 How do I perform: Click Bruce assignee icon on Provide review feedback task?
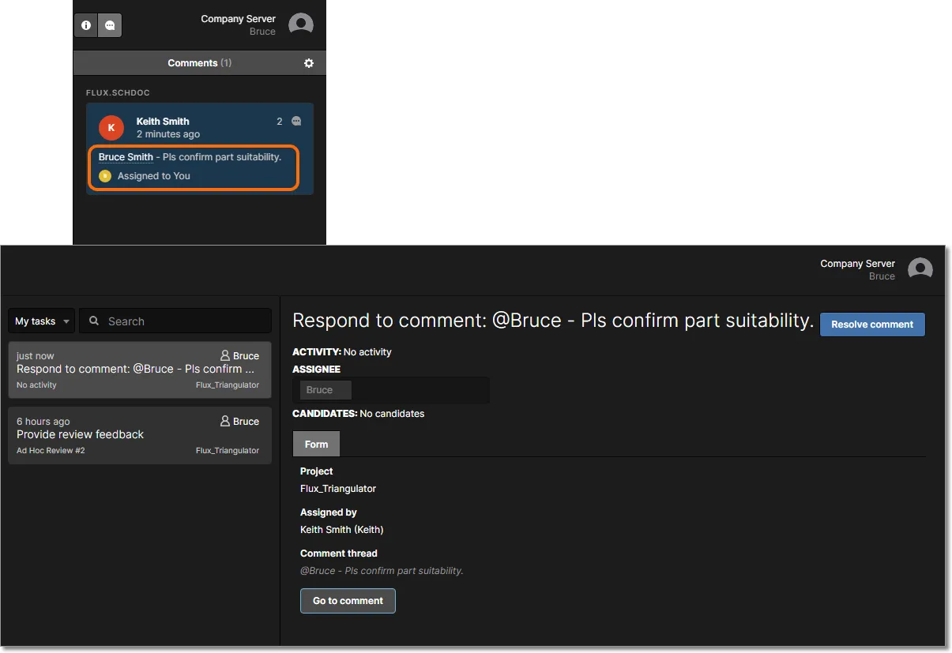225,422
